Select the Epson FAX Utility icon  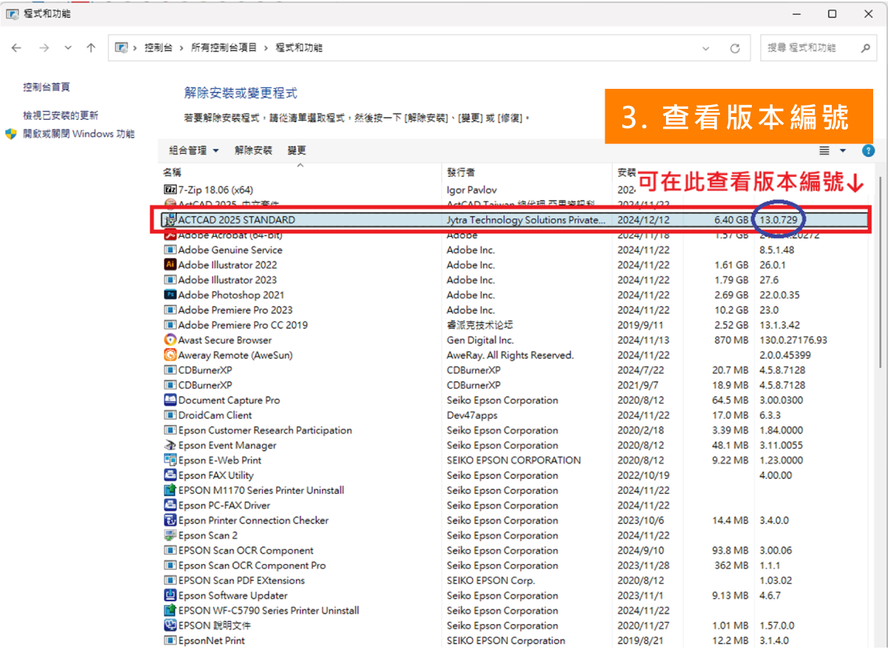coord(170,475)
